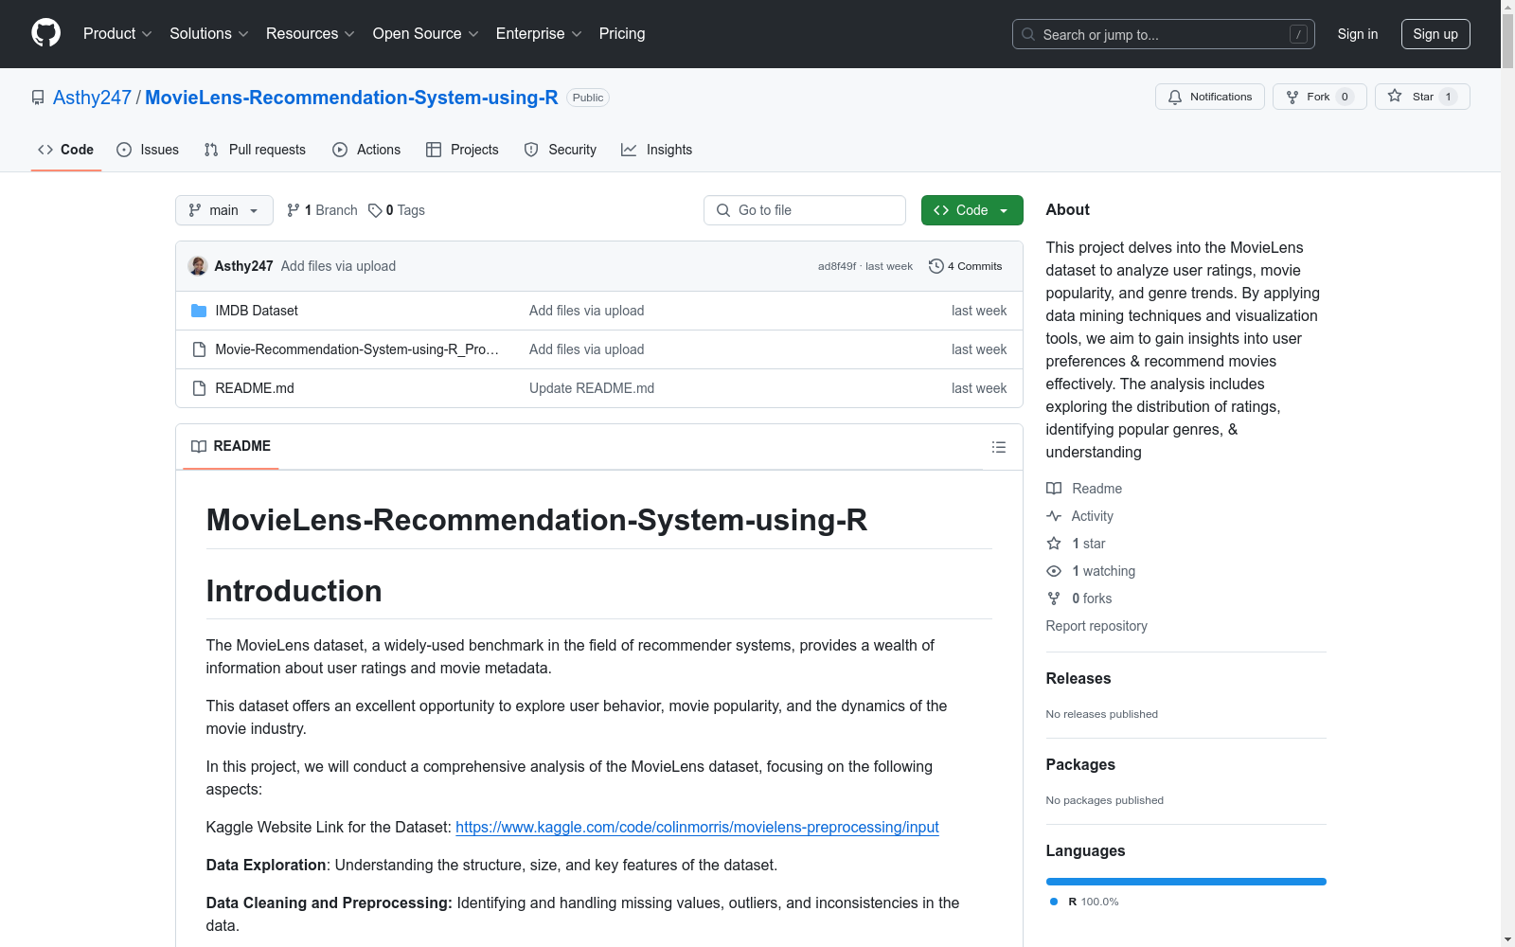Open the README outline list icon
Screen dimensions: 1515x947
pyautogui.click(x=999, y=447)
